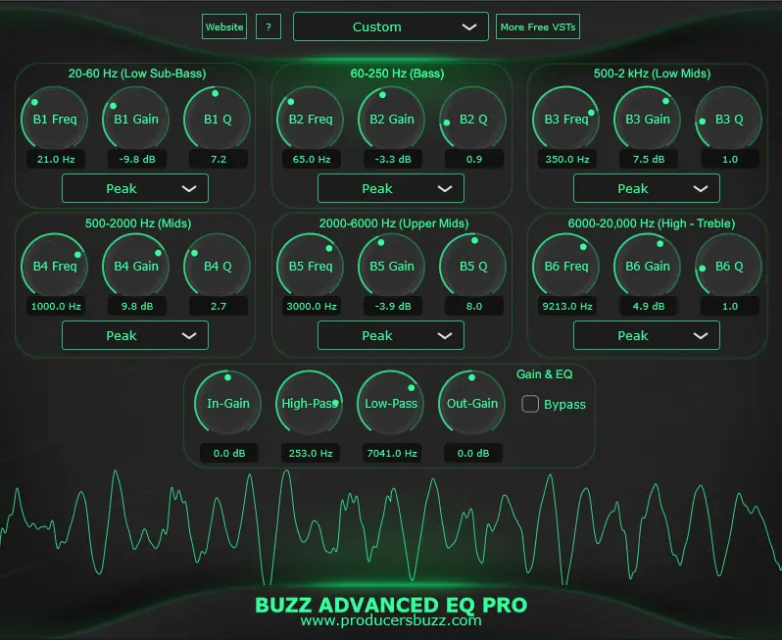Open Mids band Peak filter dropdown
782x640 pixels.
click(x=135, y=335)
